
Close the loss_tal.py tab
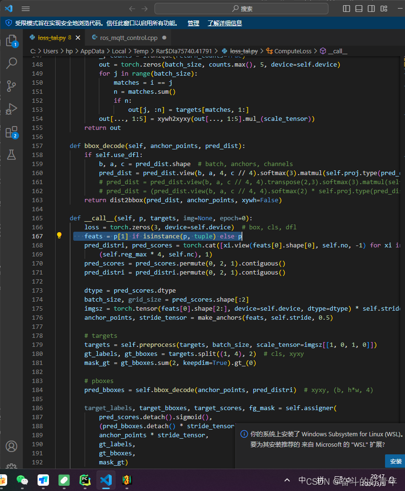[78, 38]
